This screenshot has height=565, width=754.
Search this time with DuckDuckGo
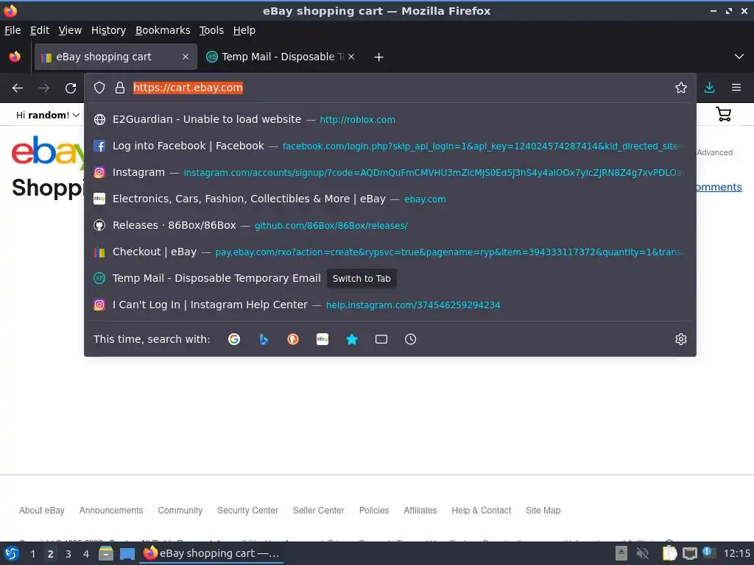point(293,339)
